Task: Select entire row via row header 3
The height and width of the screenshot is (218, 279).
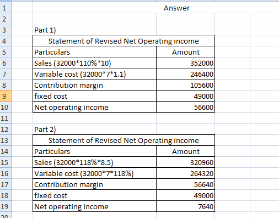Action: click(6, 30)
